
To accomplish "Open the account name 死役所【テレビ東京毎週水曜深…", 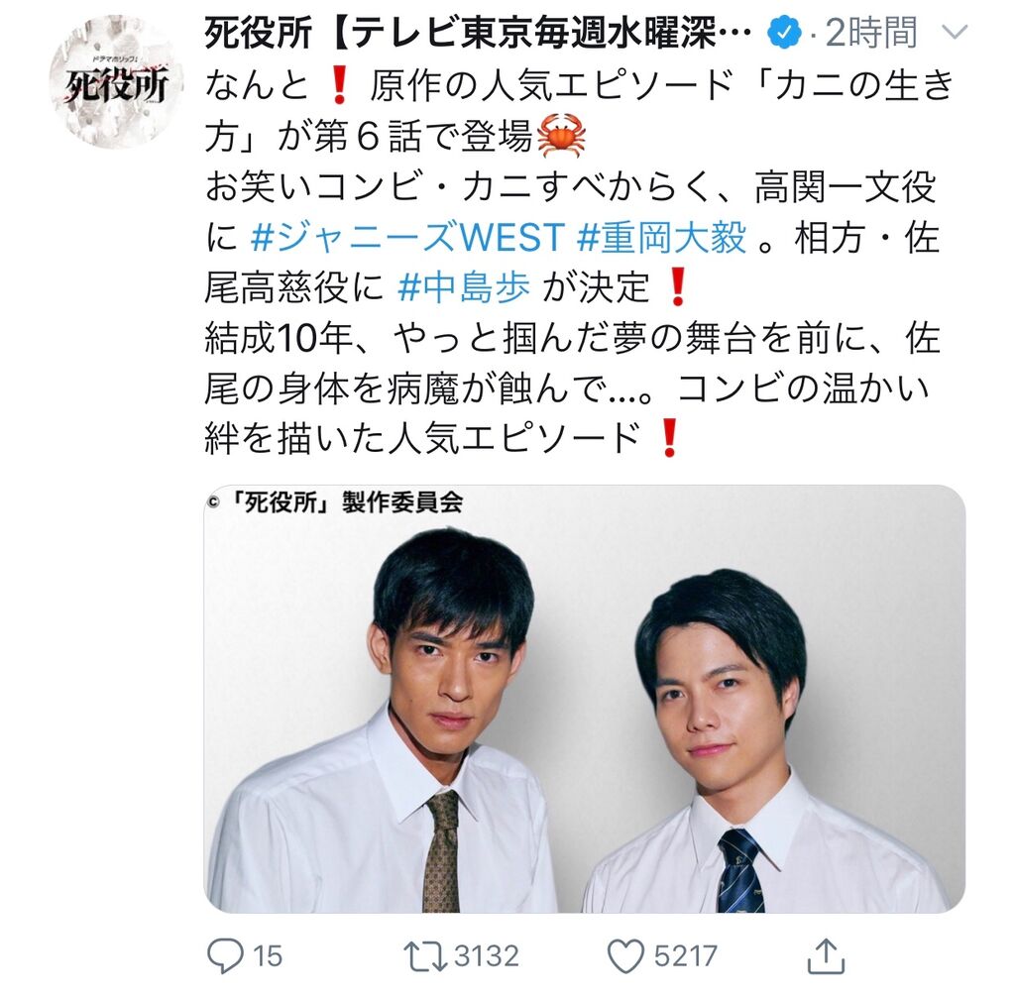I will [x=478, y=33].
